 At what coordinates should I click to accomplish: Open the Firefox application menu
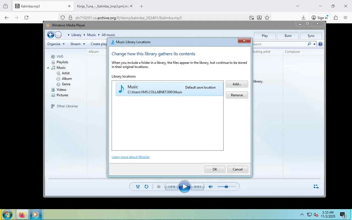tap(345, 18)
